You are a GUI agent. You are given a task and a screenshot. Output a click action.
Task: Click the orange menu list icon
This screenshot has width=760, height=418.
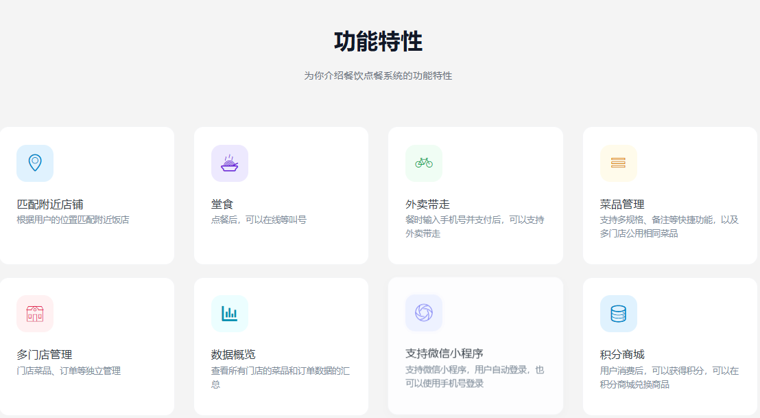click(x=618, y=163)
